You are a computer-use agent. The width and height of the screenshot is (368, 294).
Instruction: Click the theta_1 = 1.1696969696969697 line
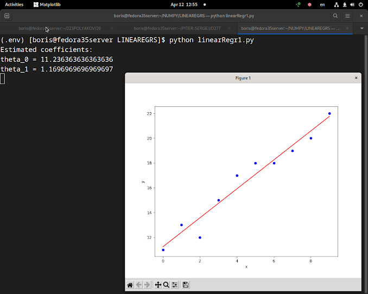click(56, 69)
